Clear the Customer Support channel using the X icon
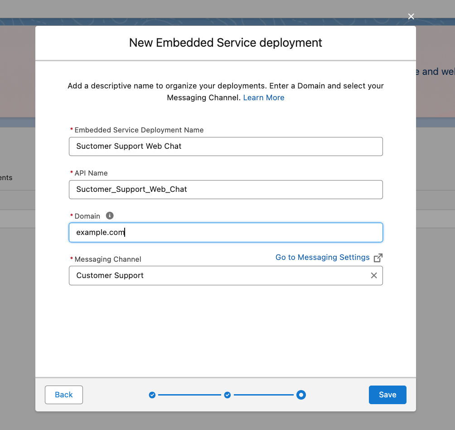 (373, 275)
